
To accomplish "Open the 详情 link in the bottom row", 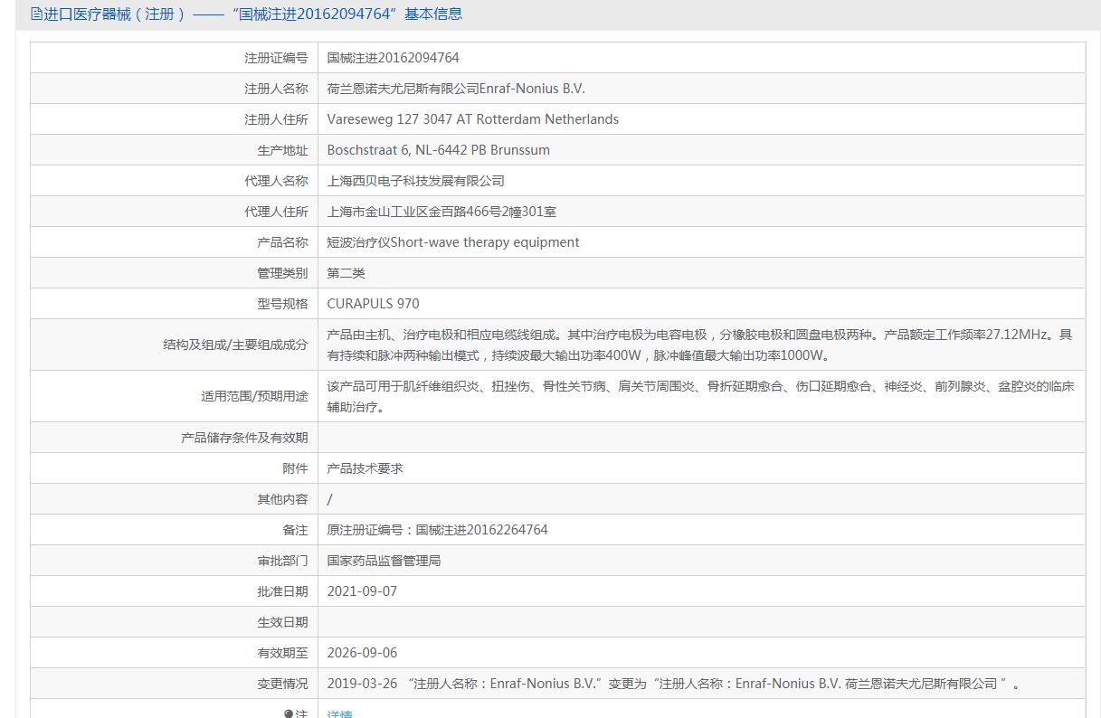I will [340, 713].
